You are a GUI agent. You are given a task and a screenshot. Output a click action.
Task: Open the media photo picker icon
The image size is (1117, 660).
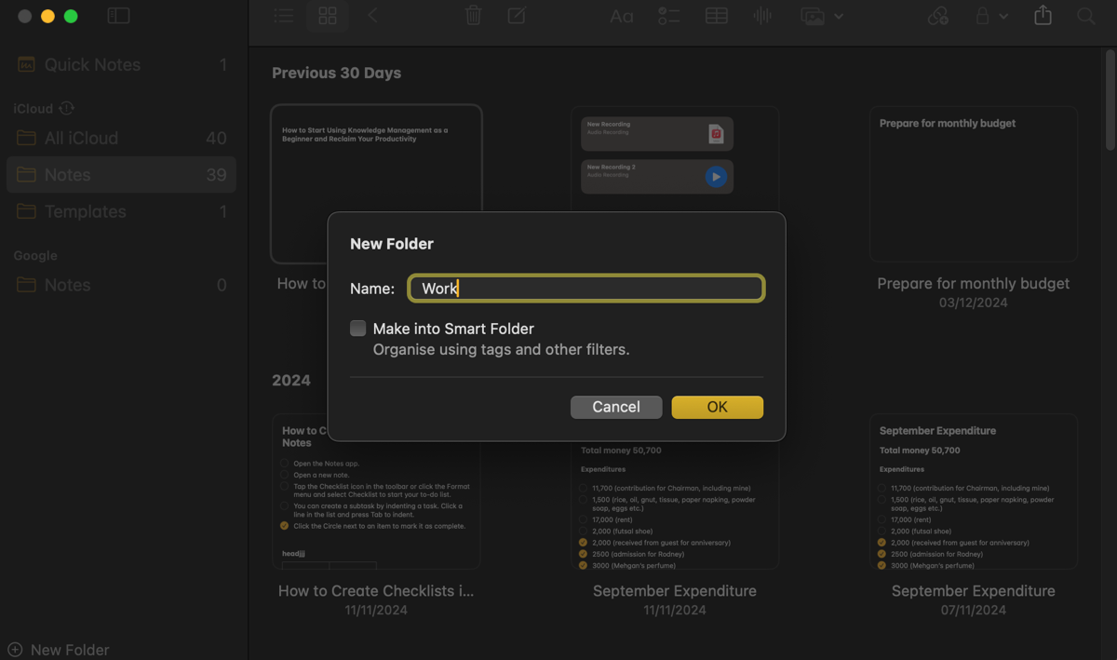tap(813, 17)
